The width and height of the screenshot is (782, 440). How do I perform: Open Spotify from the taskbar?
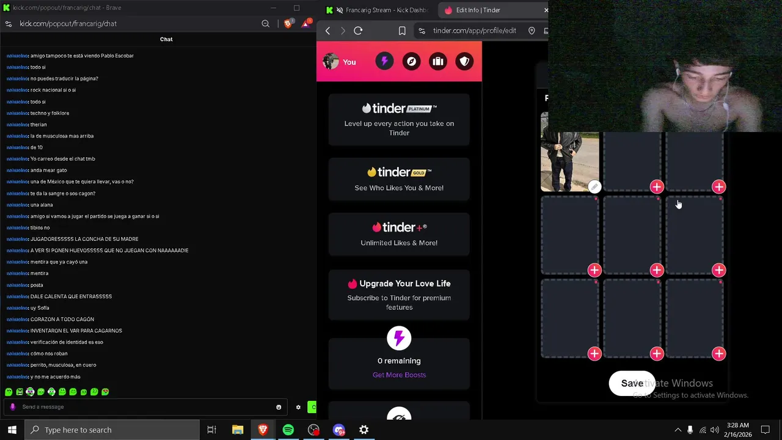(288, 430)
